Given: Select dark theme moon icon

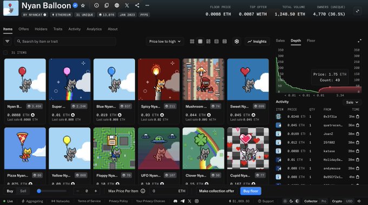Looking at the screenshot, I should click(291, 201).
